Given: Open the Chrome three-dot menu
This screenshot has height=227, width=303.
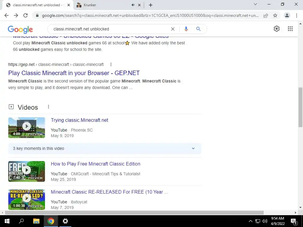Looking at the screenshot, I should coord(296,15).
